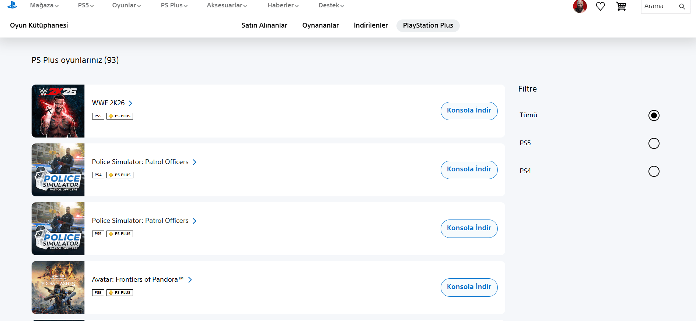
Task: Switch to the İndirilenler tab
Action: point(371,25)
